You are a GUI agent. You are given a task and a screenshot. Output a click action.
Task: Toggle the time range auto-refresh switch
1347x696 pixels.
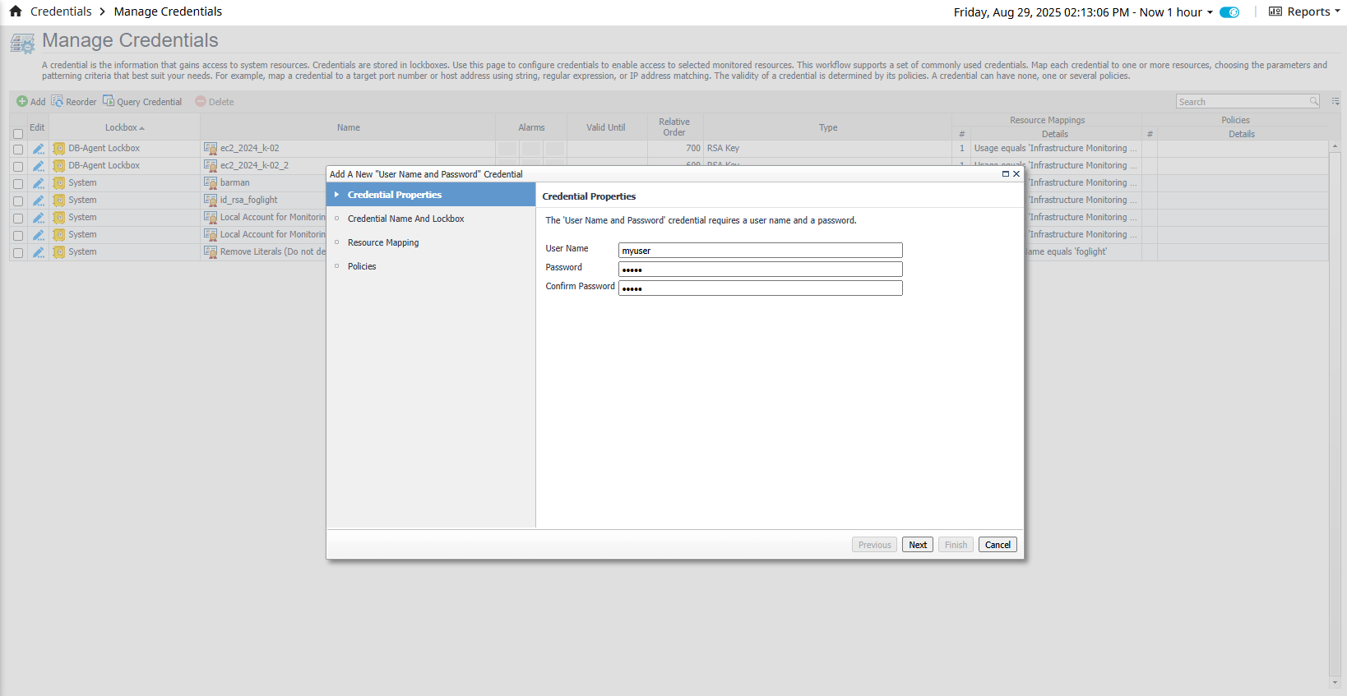point(1229,12)
